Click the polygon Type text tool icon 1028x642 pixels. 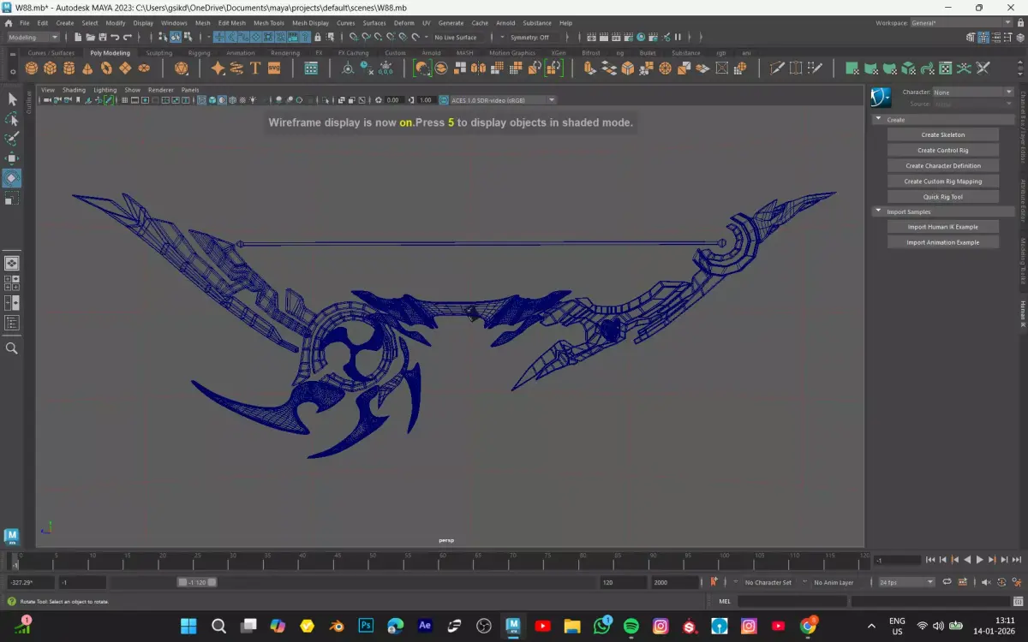(255, 68)
